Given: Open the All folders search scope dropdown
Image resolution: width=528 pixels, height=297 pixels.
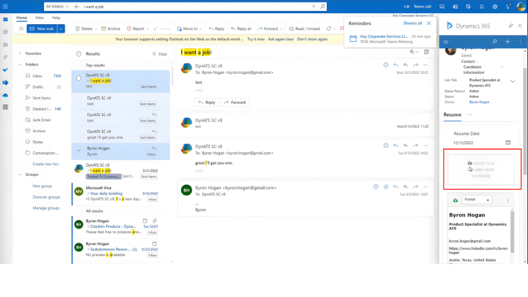Looking at the screenshot, I should pos(57,7).
